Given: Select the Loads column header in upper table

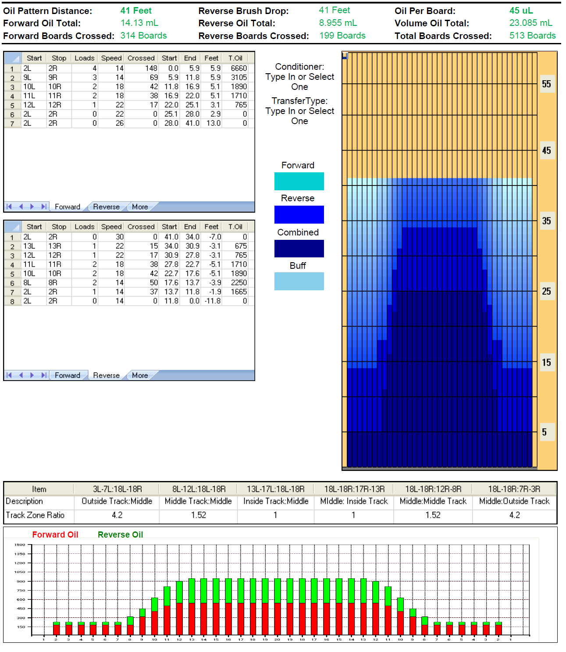Looking at the screenshot, I should click(x=84, y=58).
